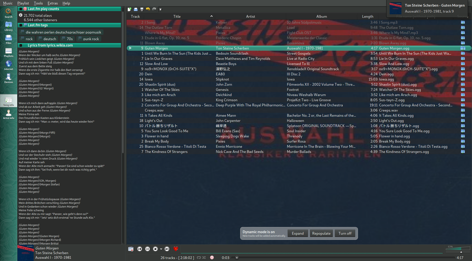Viewport: 472px width, 261px height.
Task: Click the source icon on the Light's Out.ogg row
Action: [463, 121]
